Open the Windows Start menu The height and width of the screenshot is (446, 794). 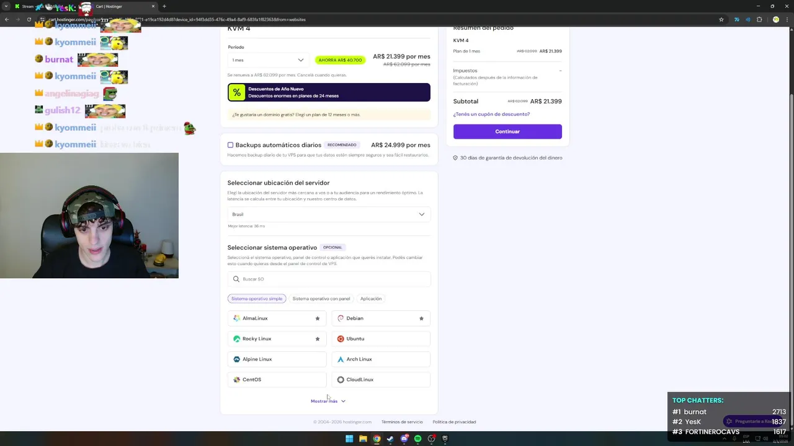point(349,439)
